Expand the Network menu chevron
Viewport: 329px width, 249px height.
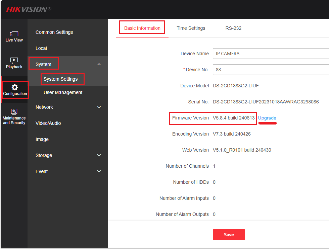[99, 107]
